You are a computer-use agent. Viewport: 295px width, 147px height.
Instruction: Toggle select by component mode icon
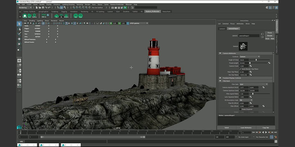point(65,7)
